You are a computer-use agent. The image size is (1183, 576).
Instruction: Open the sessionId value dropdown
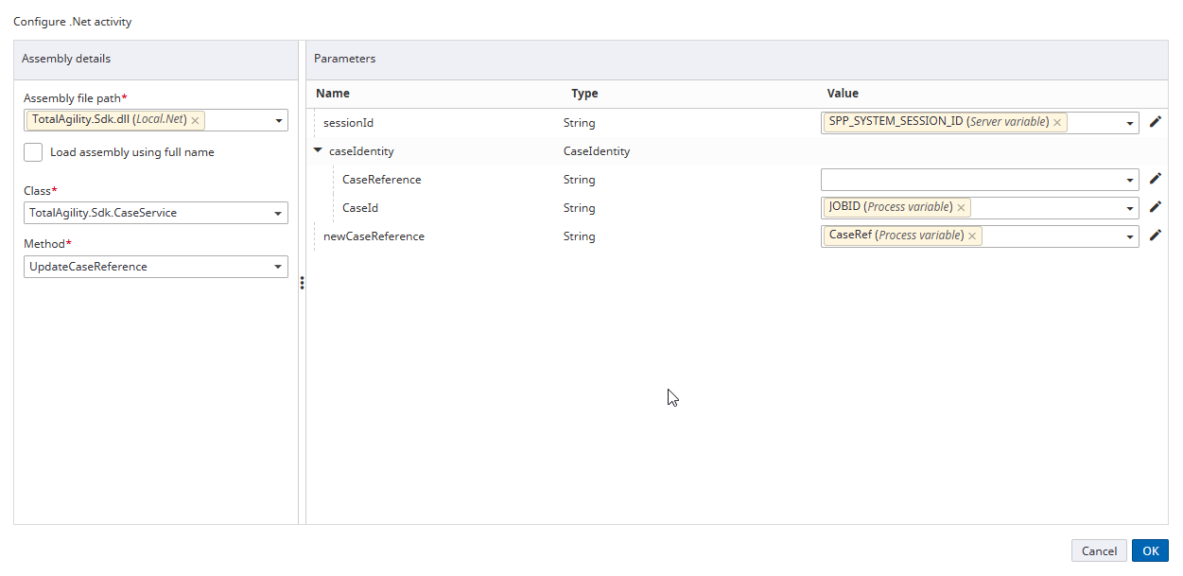(1128, 122)
